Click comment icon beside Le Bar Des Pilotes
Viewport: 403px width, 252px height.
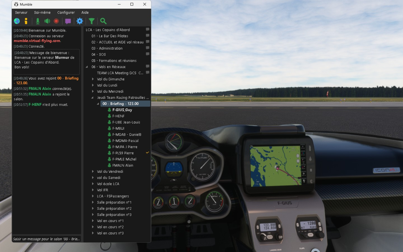click(x=147, y=36)
